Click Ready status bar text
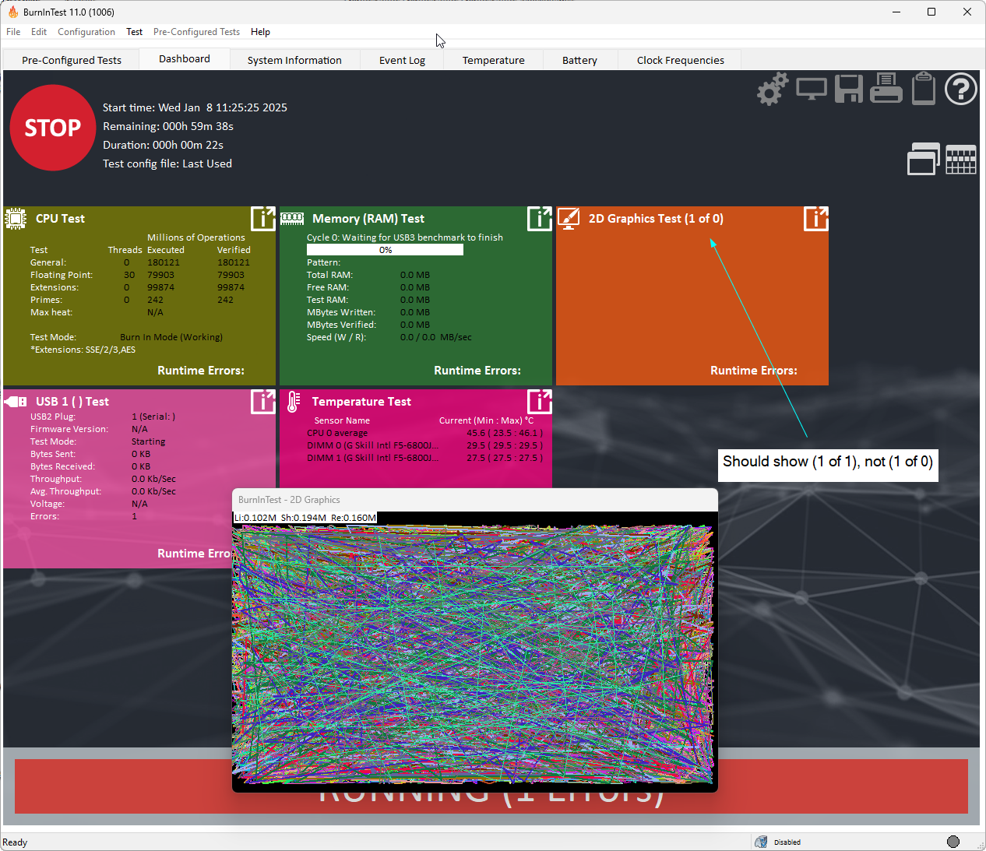 (x=15, y=842)
